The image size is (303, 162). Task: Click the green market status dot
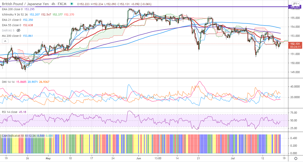pyautogui.click(x=72, y=4)
